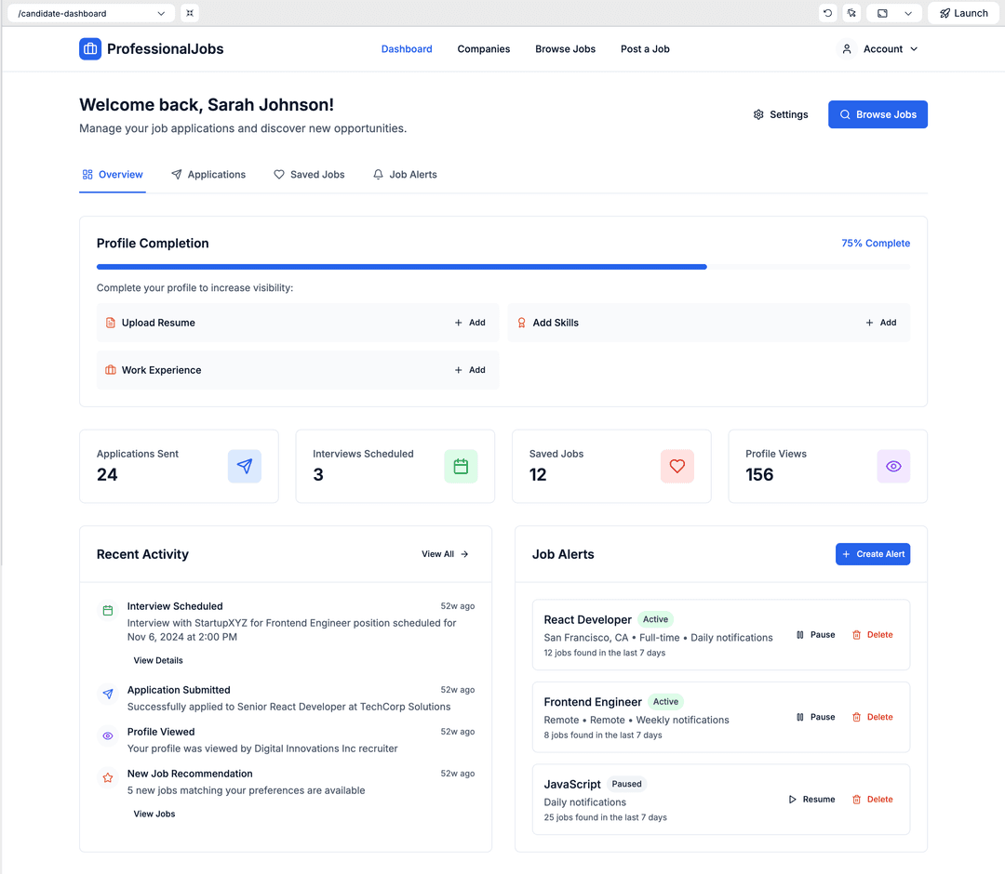The height and width of the screenshot is (874, 1005).
Task: Click the green calendar Interviews Scheduled icon
Action: point(461,467)
